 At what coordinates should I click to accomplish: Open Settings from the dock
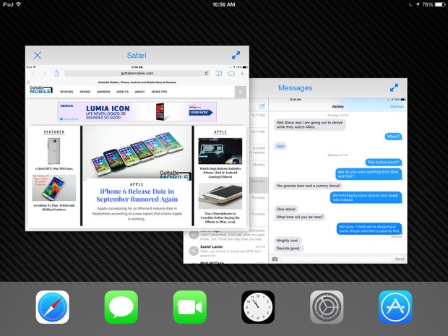(x=327, y=307)
